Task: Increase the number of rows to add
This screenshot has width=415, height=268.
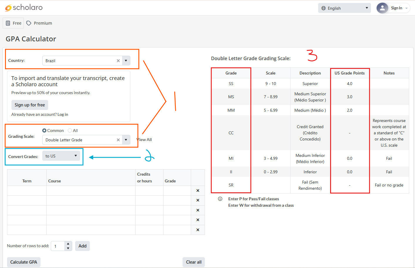Action: [68, 244]
